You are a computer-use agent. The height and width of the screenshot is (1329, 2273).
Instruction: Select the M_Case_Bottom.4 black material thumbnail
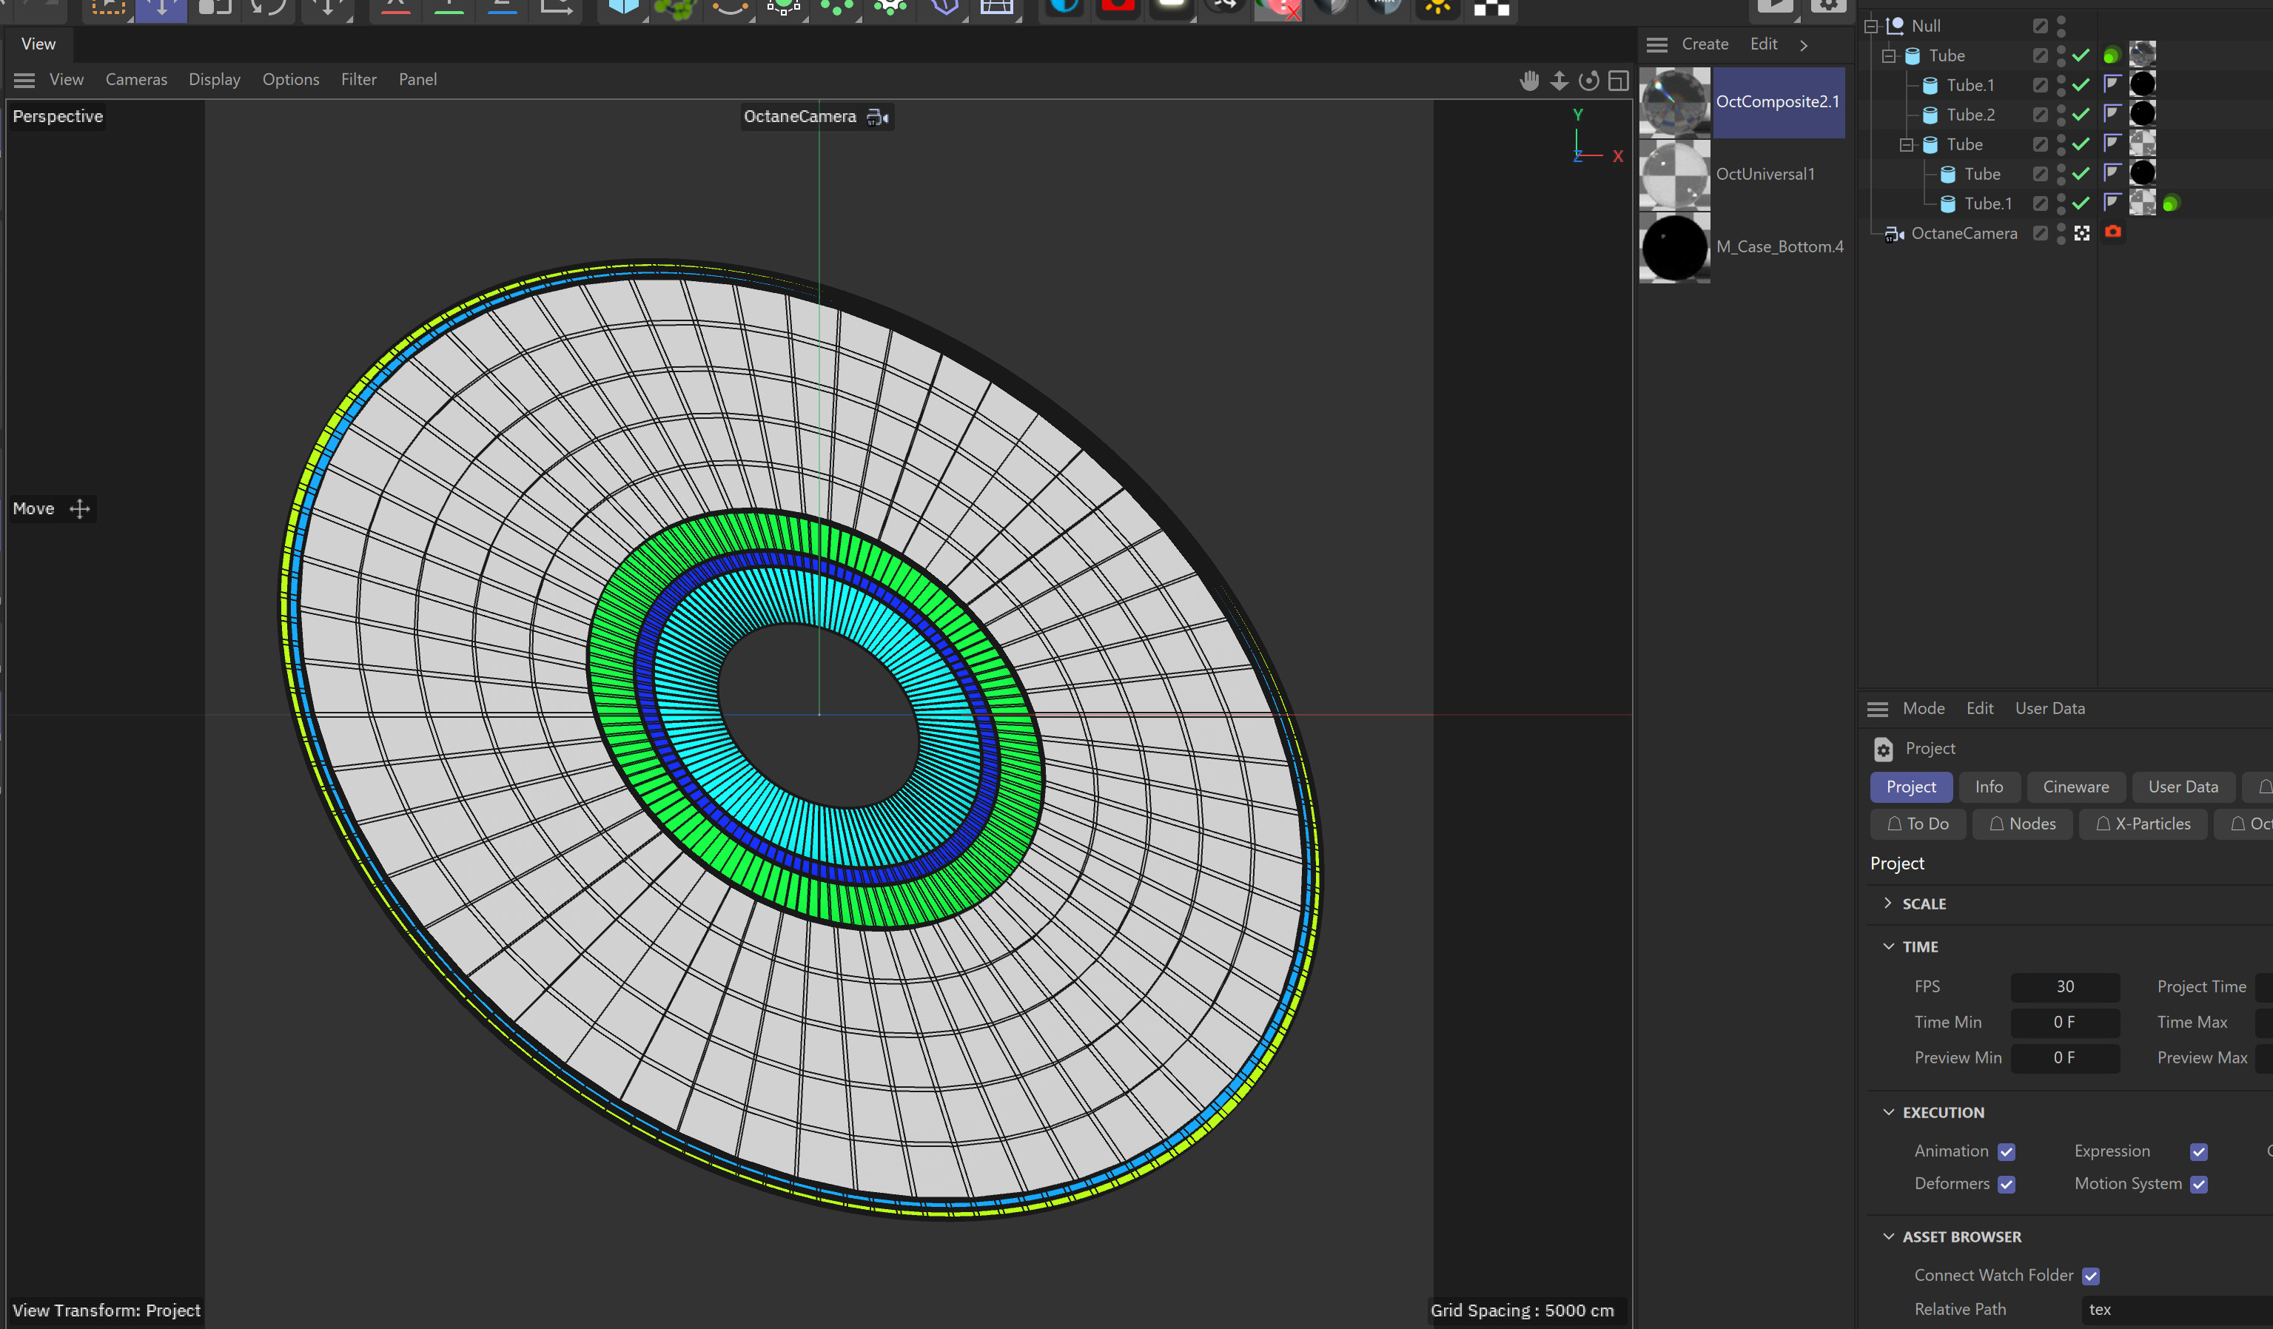tap(1674, 247)
